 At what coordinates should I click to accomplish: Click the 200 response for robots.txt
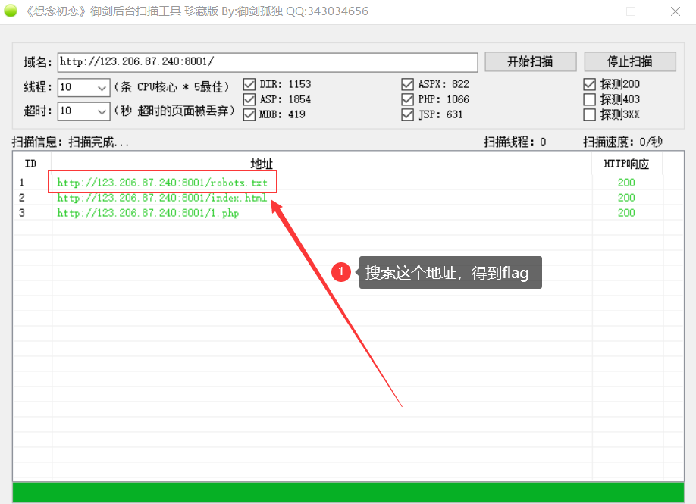click(x=626, y=183)
